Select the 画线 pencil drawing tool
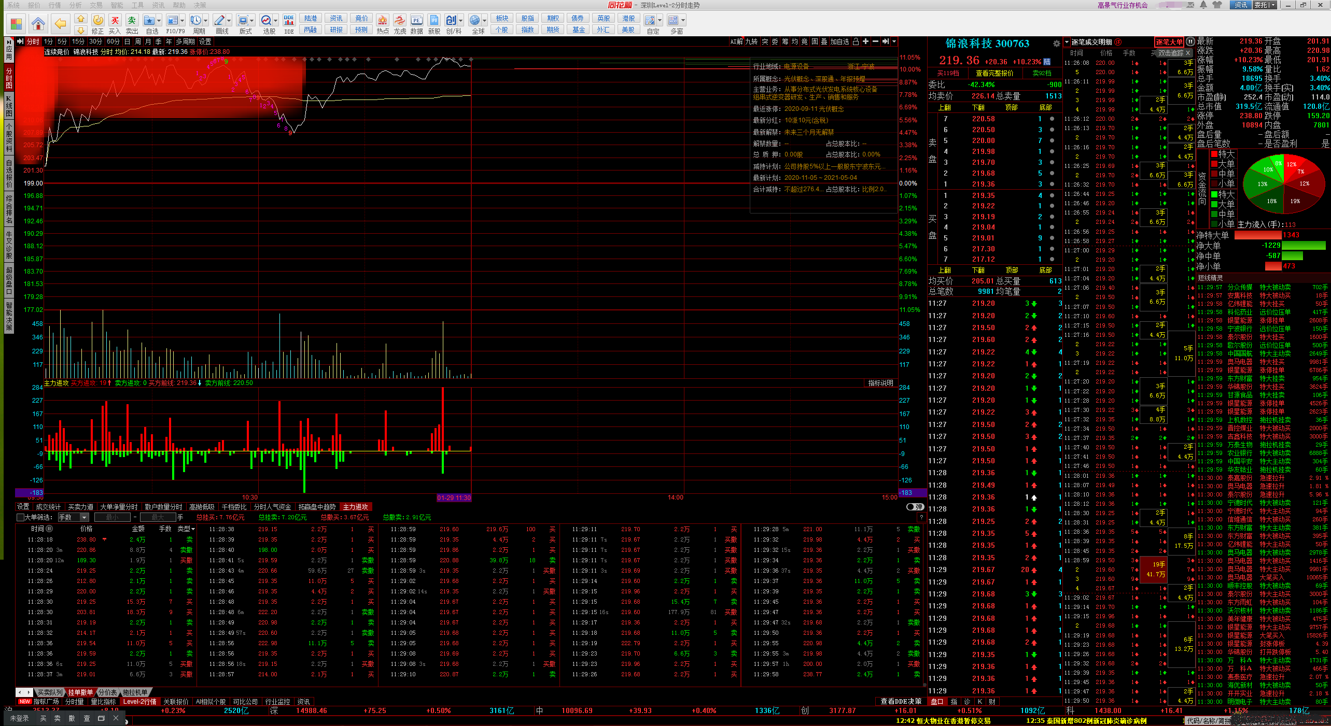The width and height of the screenshot is (1331, 726). click(219, 20)
